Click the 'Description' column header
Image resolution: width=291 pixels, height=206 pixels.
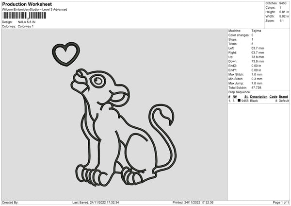(259, 97)
